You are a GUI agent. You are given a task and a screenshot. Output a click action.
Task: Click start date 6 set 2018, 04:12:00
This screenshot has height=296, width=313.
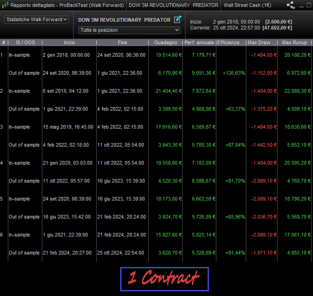65,91
